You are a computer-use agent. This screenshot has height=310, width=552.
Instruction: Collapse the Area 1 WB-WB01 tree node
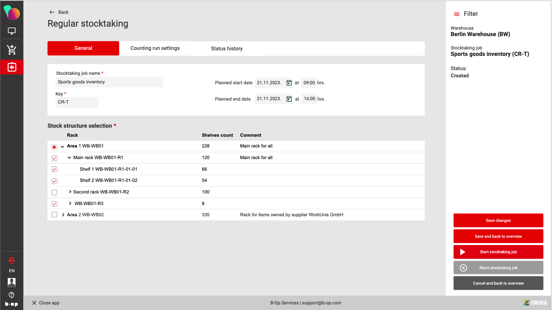point(63,147)
